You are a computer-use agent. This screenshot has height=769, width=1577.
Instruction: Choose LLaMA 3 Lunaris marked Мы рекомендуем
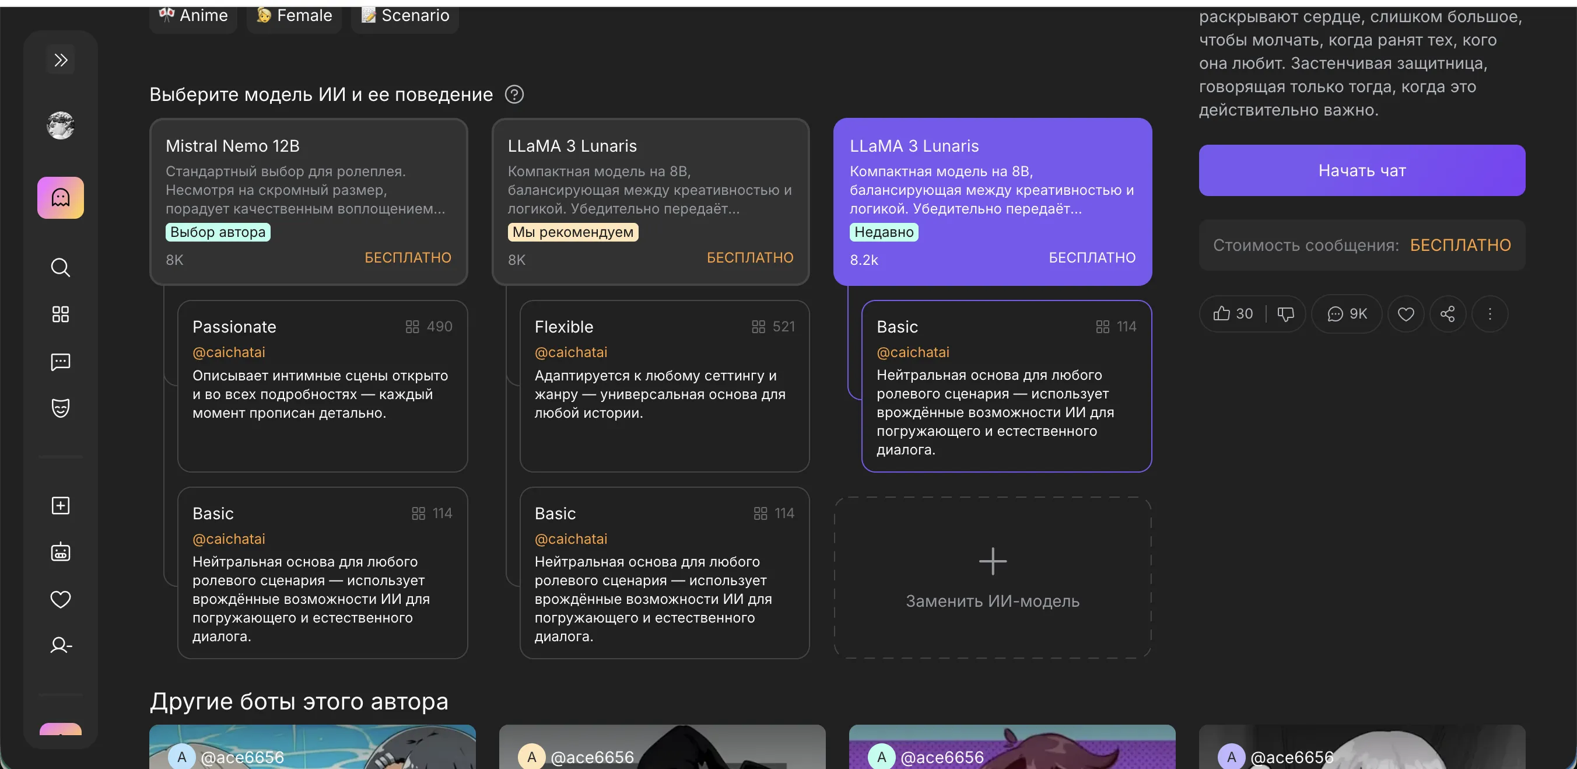pos(651,201)
